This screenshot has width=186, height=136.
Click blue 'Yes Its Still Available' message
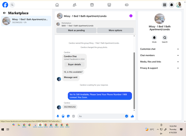tap(100, 96)
